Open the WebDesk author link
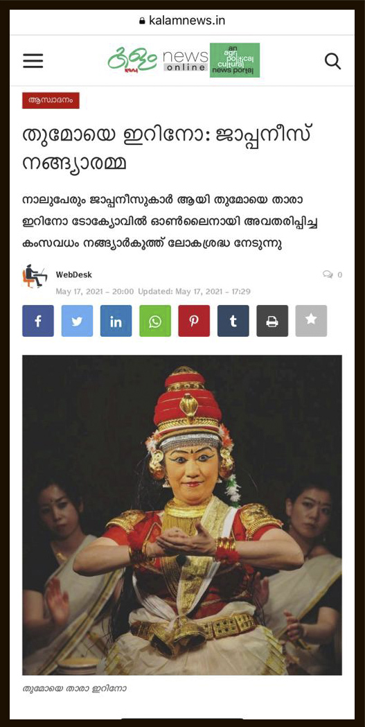 pyautogui.click(x=73, y=275)
